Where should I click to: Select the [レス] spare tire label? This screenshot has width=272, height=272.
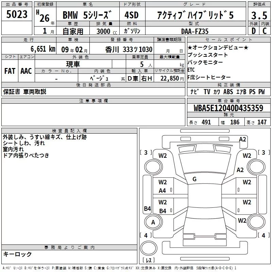pos(149,260)
